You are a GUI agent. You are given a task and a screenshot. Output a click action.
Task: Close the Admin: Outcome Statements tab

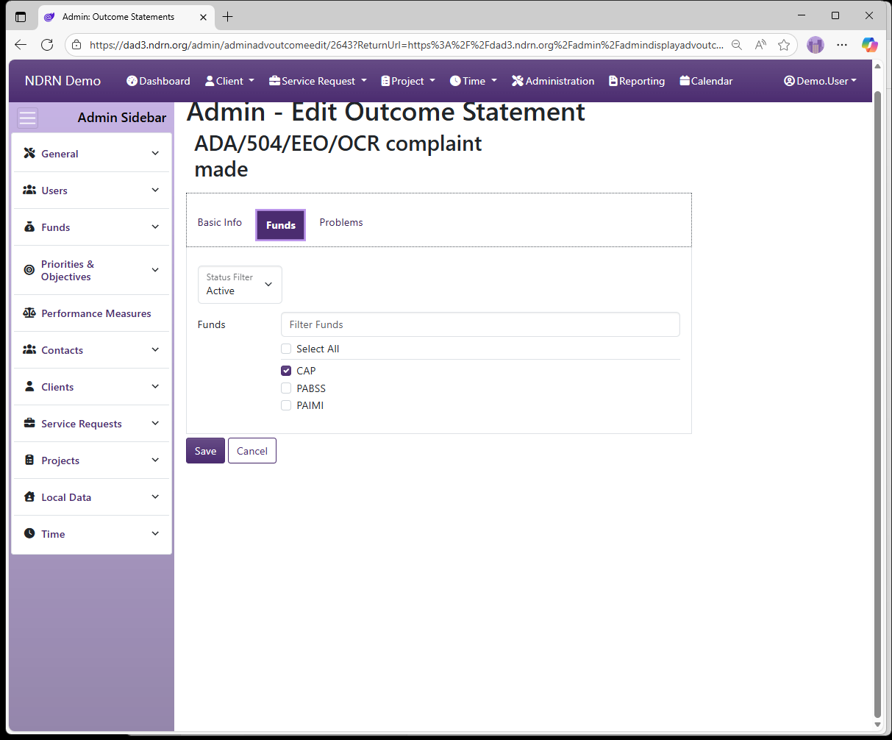pyautogui.click(x=204, y=16)
